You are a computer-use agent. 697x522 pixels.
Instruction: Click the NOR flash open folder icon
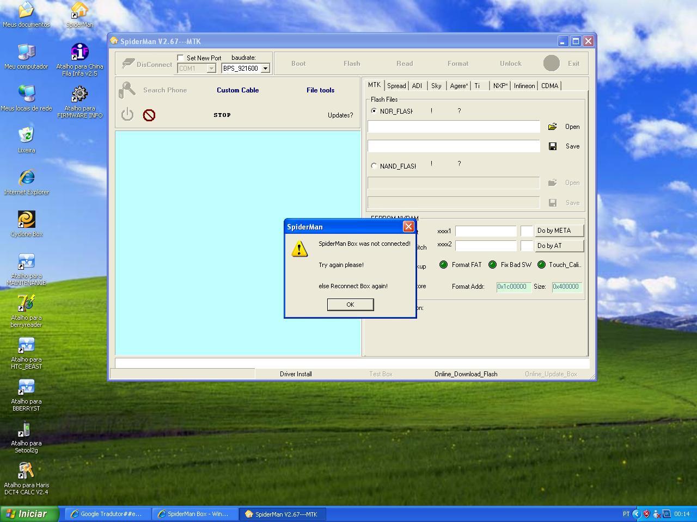coord(552,127)
